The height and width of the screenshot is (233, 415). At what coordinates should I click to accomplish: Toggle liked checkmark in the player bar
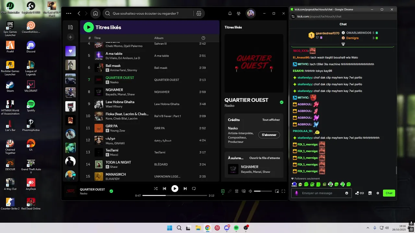pos(111,191)
